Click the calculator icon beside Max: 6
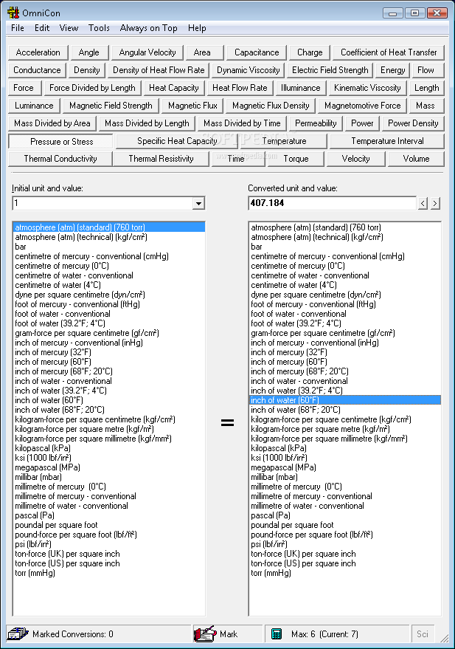This screenshot has width=455, height=649. (276, 633)
